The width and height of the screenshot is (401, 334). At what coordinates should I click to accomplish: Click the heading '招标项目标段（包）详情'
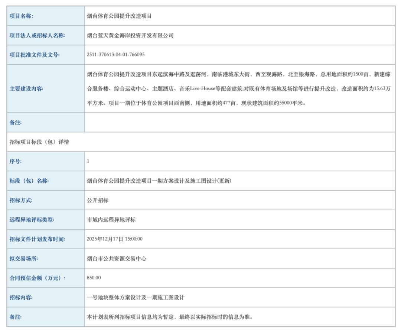click(39, 142)
